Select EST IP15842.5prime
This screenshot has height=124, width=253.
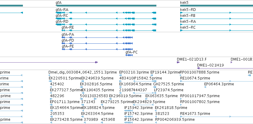148,78
